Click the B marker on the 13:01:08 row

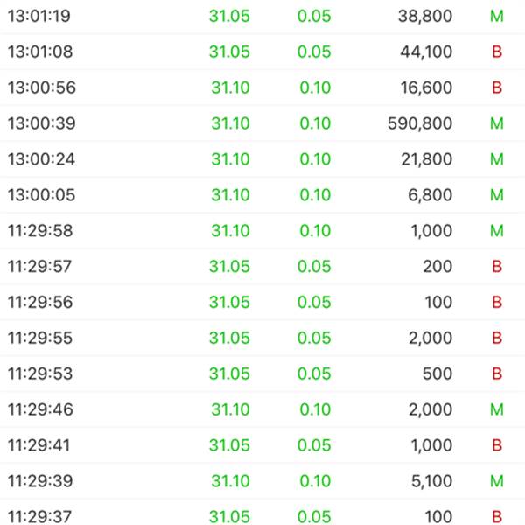[497, 52]
